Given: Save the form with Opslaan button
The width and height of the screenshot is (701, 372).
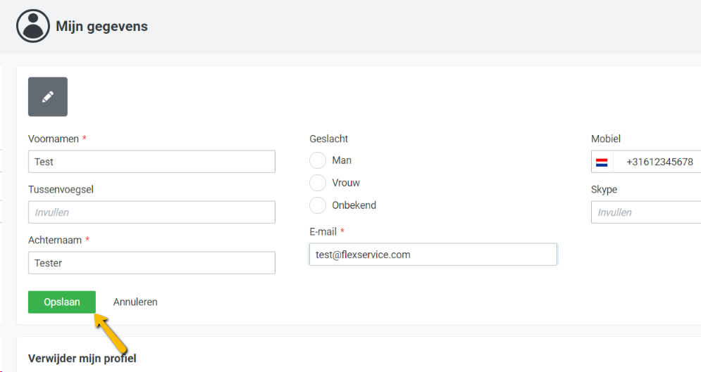Looking at the screenshot, I should tap(62, 302).
